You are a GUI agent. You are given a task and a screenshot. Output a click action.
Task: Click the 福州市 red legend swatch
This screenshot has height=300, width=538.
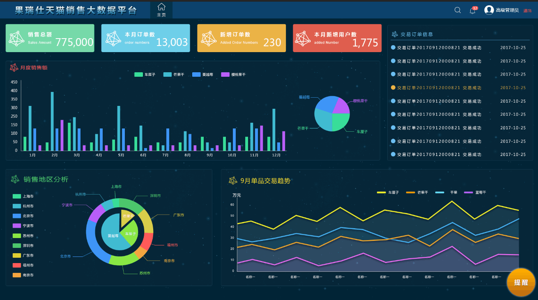click(x=17, y=266)
